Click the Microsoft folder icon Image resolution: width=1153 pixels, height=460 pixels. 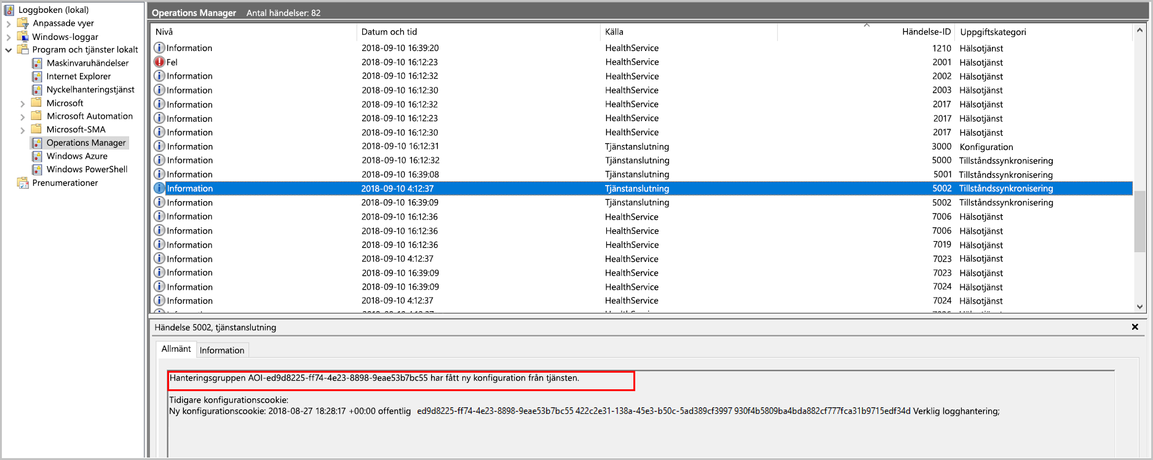click(x=37, y=103)
